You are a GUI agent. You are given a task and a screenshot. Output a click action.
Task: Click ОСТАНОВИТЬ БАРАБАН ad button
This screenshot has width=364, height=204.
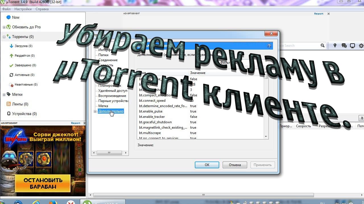[43, 183]
